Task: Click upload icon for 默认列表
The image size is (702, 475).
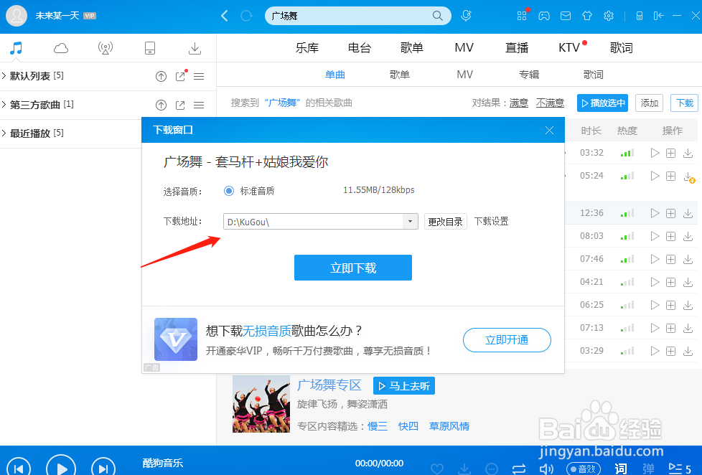Action: click(x=162, y=77)
